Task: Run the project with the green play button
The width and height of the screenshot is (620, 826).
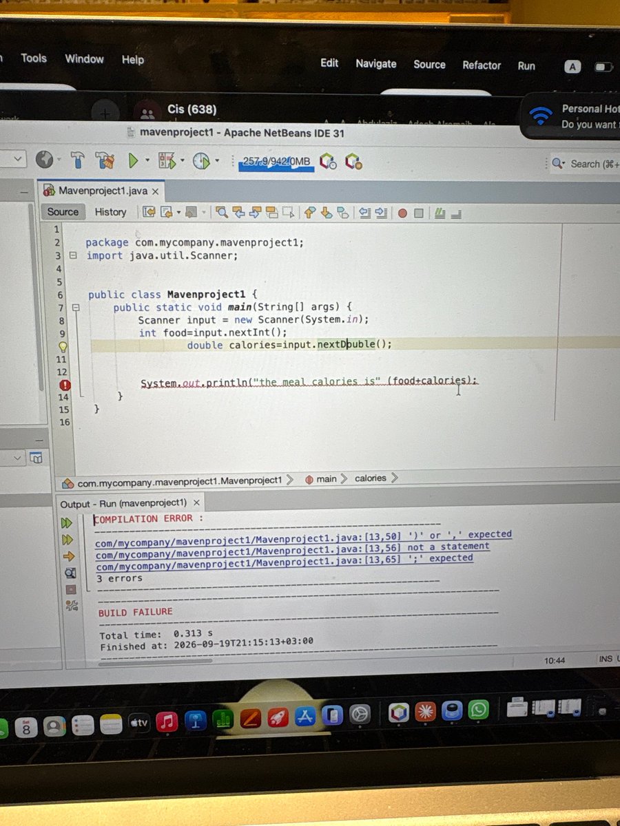Action: (133, 161)
